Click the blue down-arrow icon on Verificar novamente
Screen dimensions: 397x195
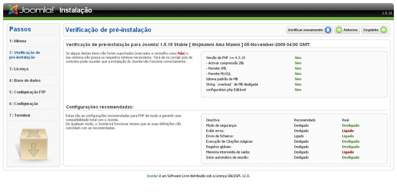pyautogui.click(x=328, y=30)
